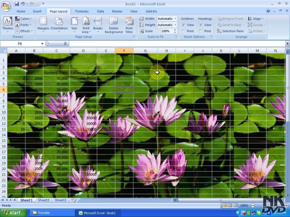Open the Width Automatic dropdown
290x217 pixels.
click(x=175, y=19)
